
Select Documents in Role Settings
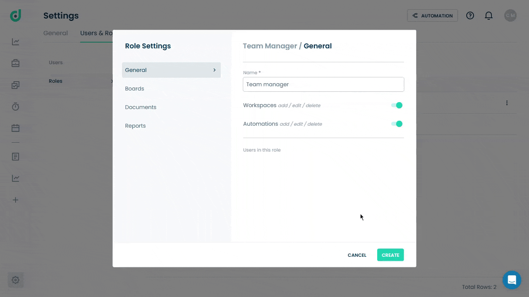141,107
